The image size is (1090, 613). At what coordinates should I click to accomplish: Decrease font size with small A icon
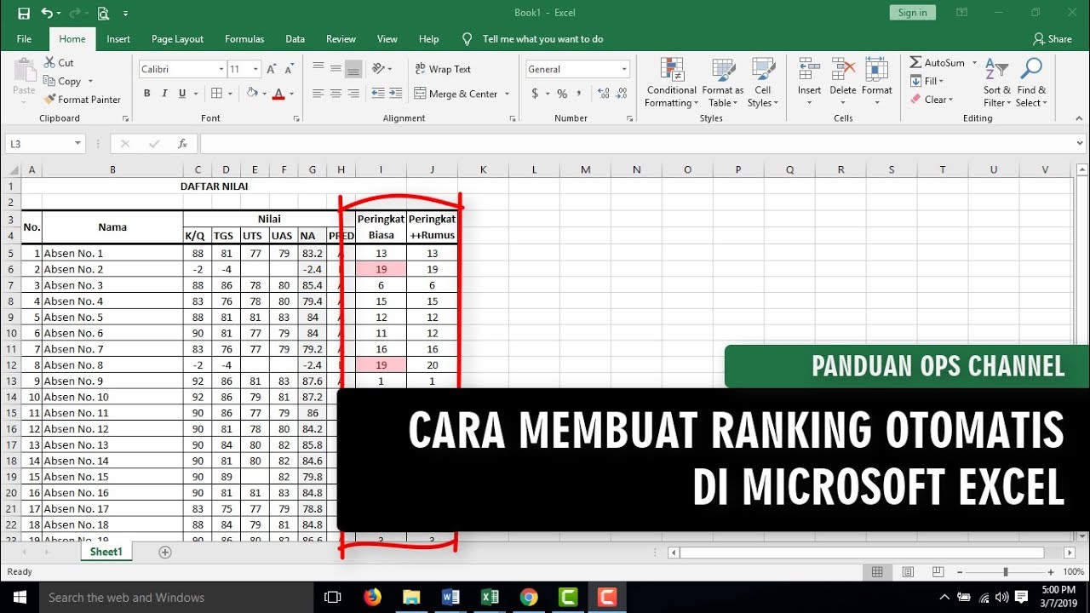(x=290, y=69)
